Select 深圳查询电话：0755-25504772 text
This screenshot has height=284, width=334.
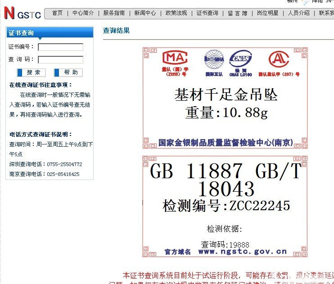coord(45,164)
